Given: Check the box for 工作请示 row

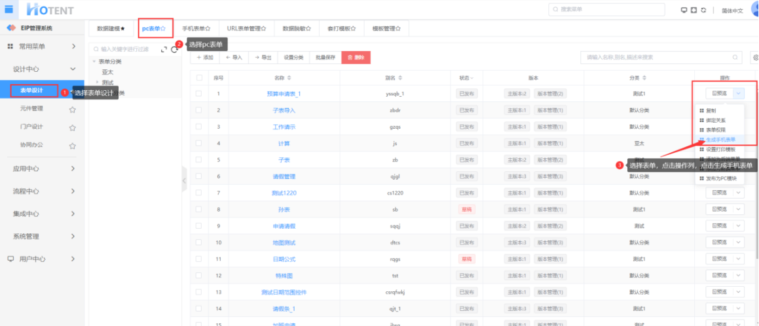Looking at the screenshot, I should coord(199,127).
